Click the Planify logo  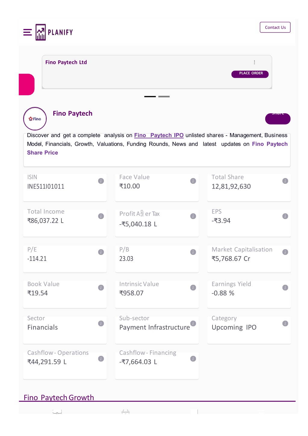click(x=54, y=32)
